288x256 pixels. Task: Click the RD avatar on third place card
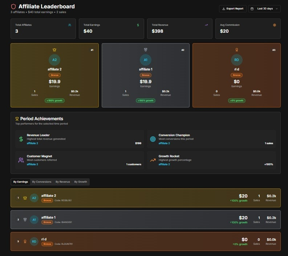click(x=236, y=60)
